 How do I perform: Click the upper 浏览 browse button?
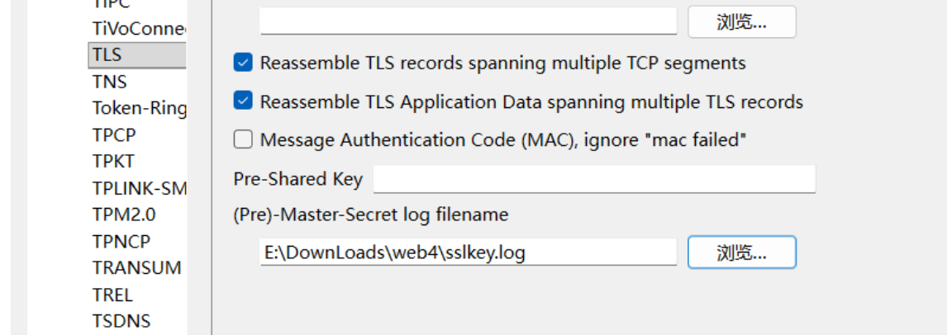click(741, 21)
